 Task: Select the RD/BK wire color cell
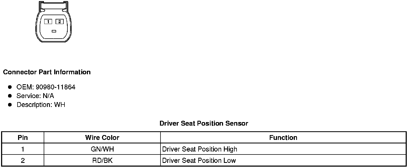click(x=102, y=160)
